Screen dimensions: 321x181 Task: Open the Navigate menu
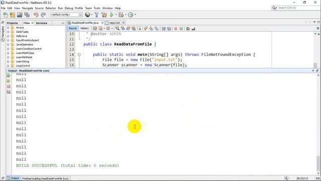pyautogui.click(x=28, y=8)
